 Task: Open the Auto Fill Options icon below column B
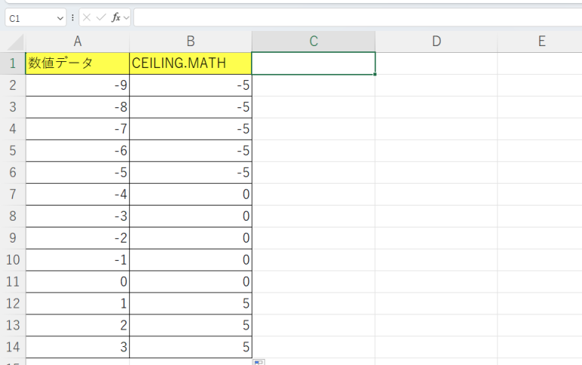click(x=258, y=362)
